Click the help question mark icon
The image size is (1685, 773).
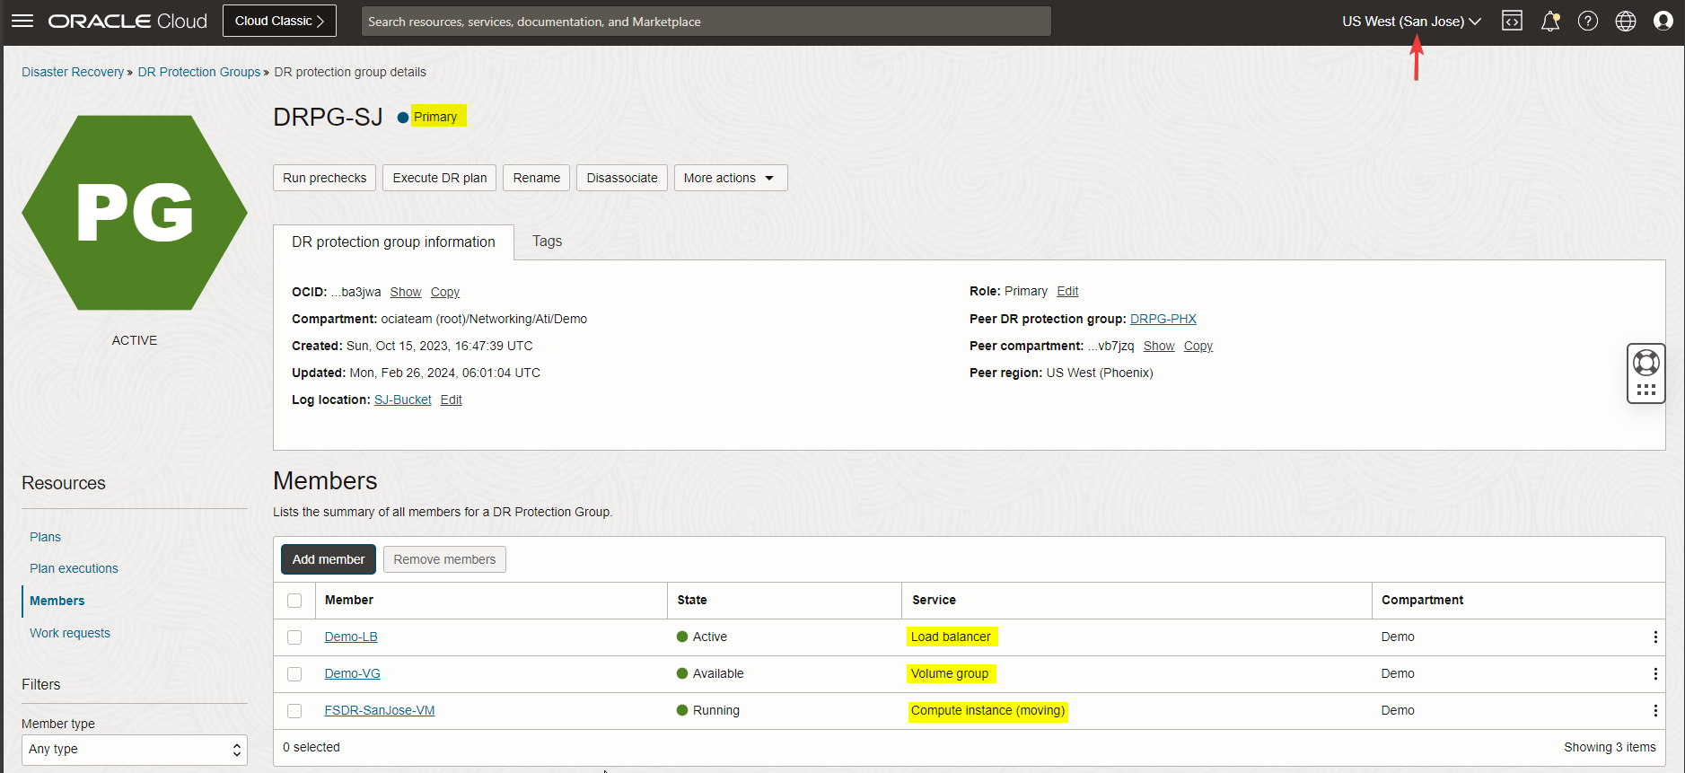(1588, 21)
